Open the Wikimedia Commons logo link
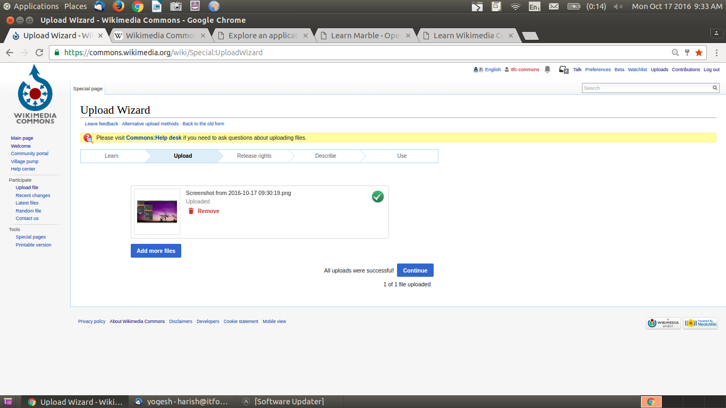This screenshot has width=726, height=408. 35,94
